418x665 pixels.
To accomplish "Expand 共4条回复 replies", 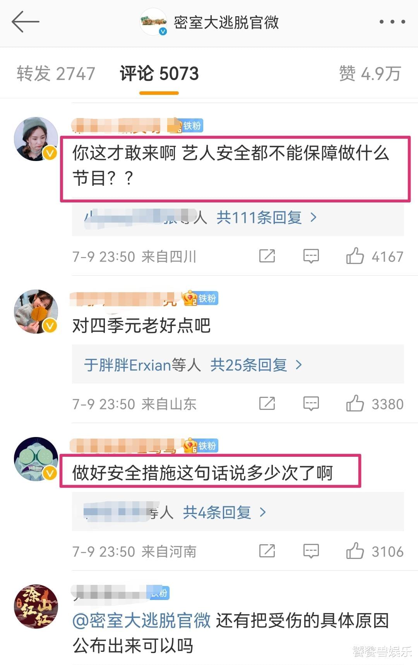I will (224, 512).
